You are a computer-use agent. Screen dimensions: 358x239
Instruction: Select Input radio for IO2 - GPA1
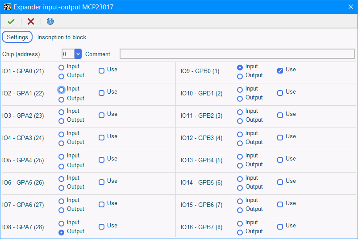[x=62, y=90]
